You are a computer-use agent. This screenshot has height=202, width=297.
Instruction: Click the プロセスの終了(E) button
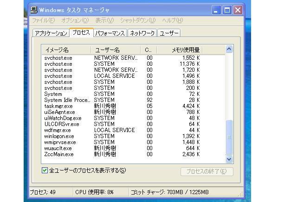point(207,171)
